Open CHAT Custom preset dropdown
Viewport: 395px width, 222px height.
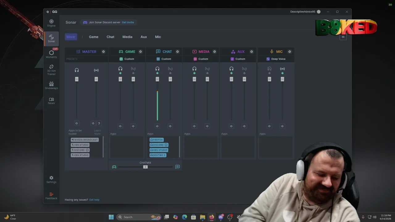pos(164,59)
